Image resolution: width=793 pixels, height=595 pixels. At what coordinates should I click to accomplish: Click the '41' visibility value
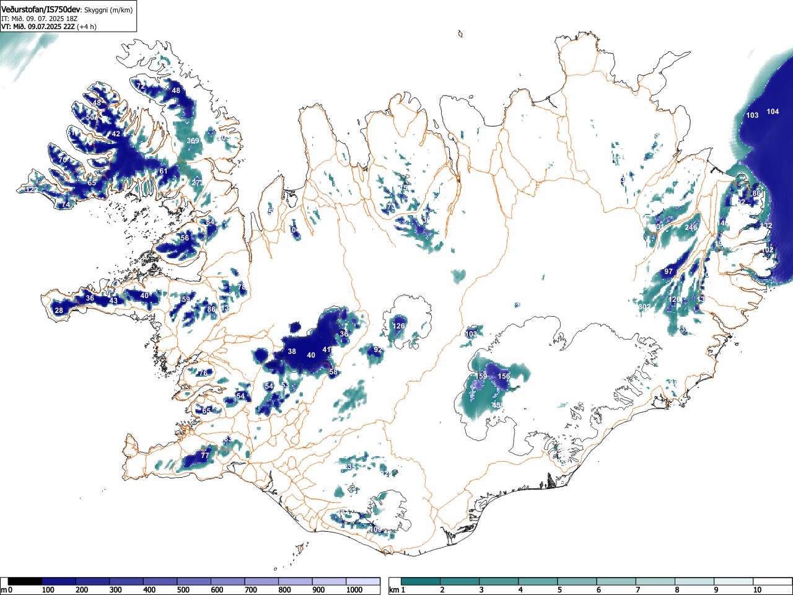pyautogui.click(x=326, y=350)
